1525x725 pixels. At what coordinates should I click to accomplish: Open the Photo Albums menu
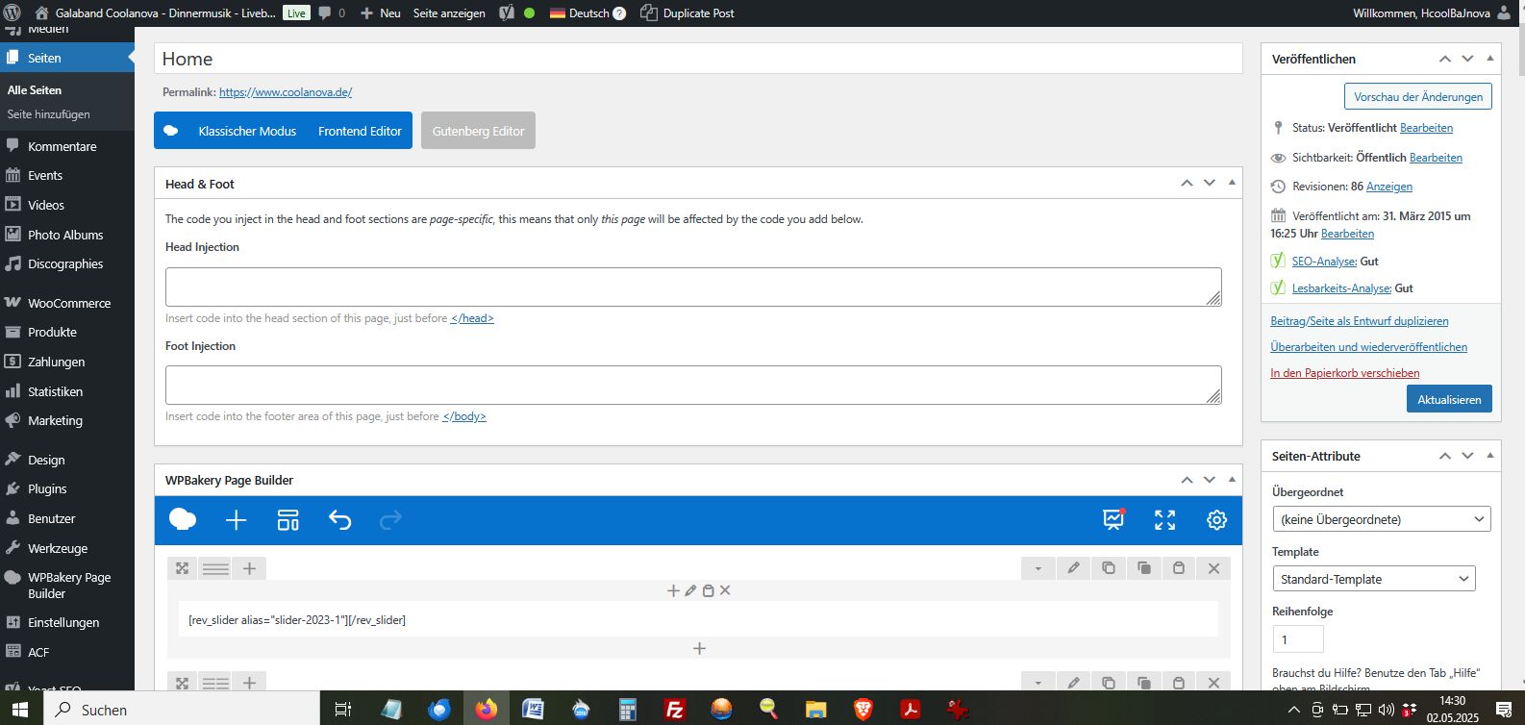pyautogui.click(x=67, y=235)
